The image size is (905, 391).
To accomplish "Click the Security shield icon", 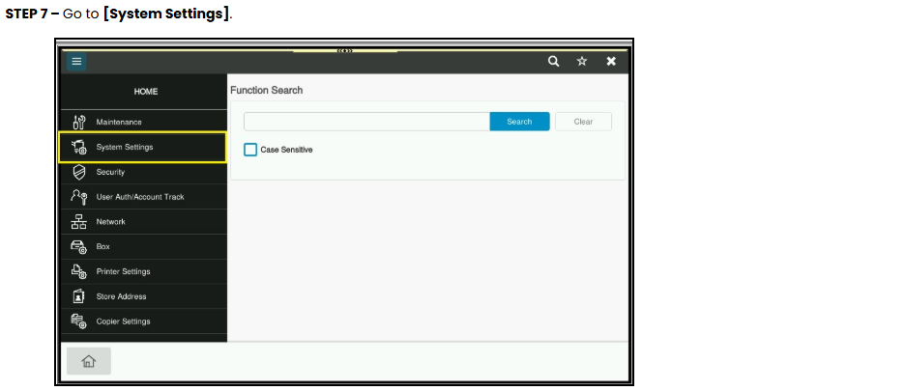I will [x=78, y=172].
